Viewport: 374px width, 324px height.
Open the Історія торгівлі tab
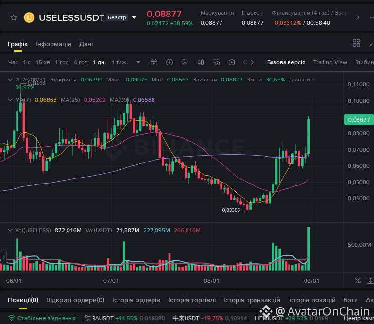pyautogui.click(x=192, y=300)
